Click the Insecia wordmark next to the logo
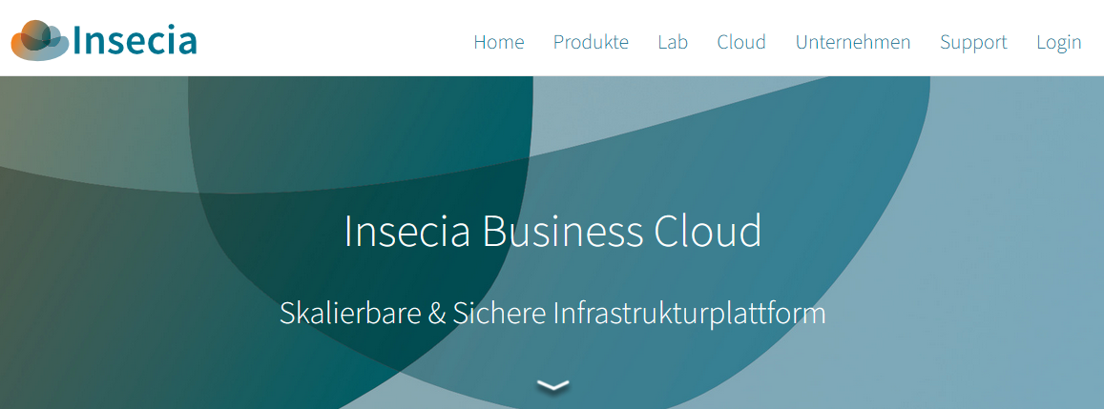 [x=135, y=40]
